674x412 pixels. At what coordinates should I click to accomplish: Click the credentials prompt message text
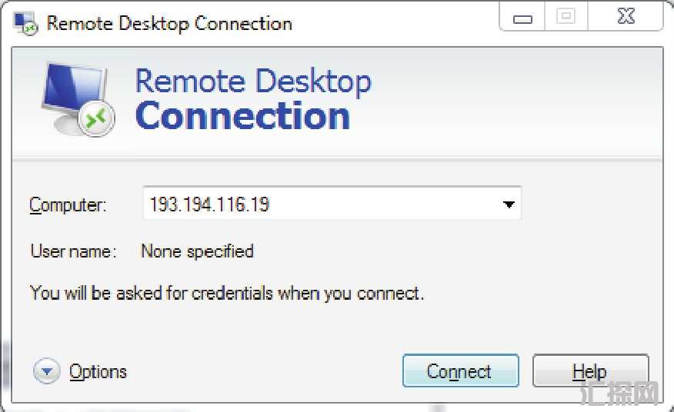point(226,293)
